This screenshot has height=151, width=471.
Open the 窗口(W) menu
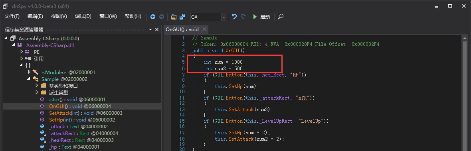(108, 16)
